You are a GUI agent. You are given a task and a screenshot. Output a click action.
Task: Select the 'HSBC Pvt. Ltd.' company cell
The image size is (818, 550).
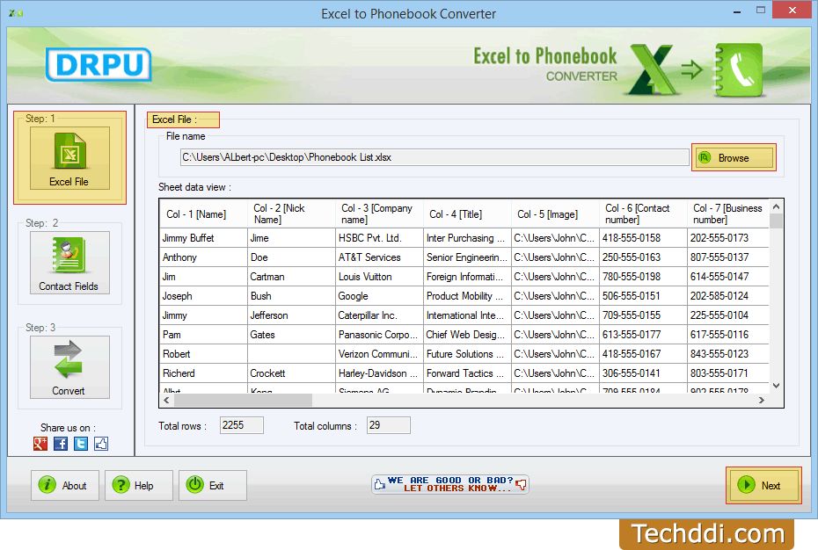coord(379,238)
